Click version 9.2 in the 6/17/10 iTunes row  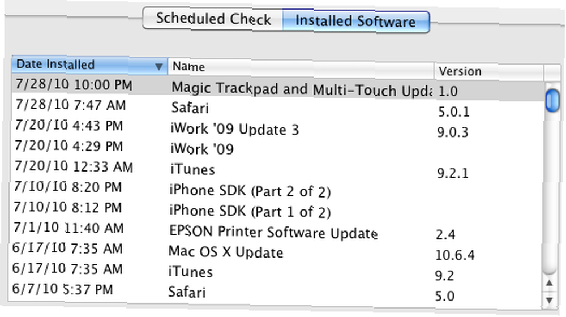444,276
